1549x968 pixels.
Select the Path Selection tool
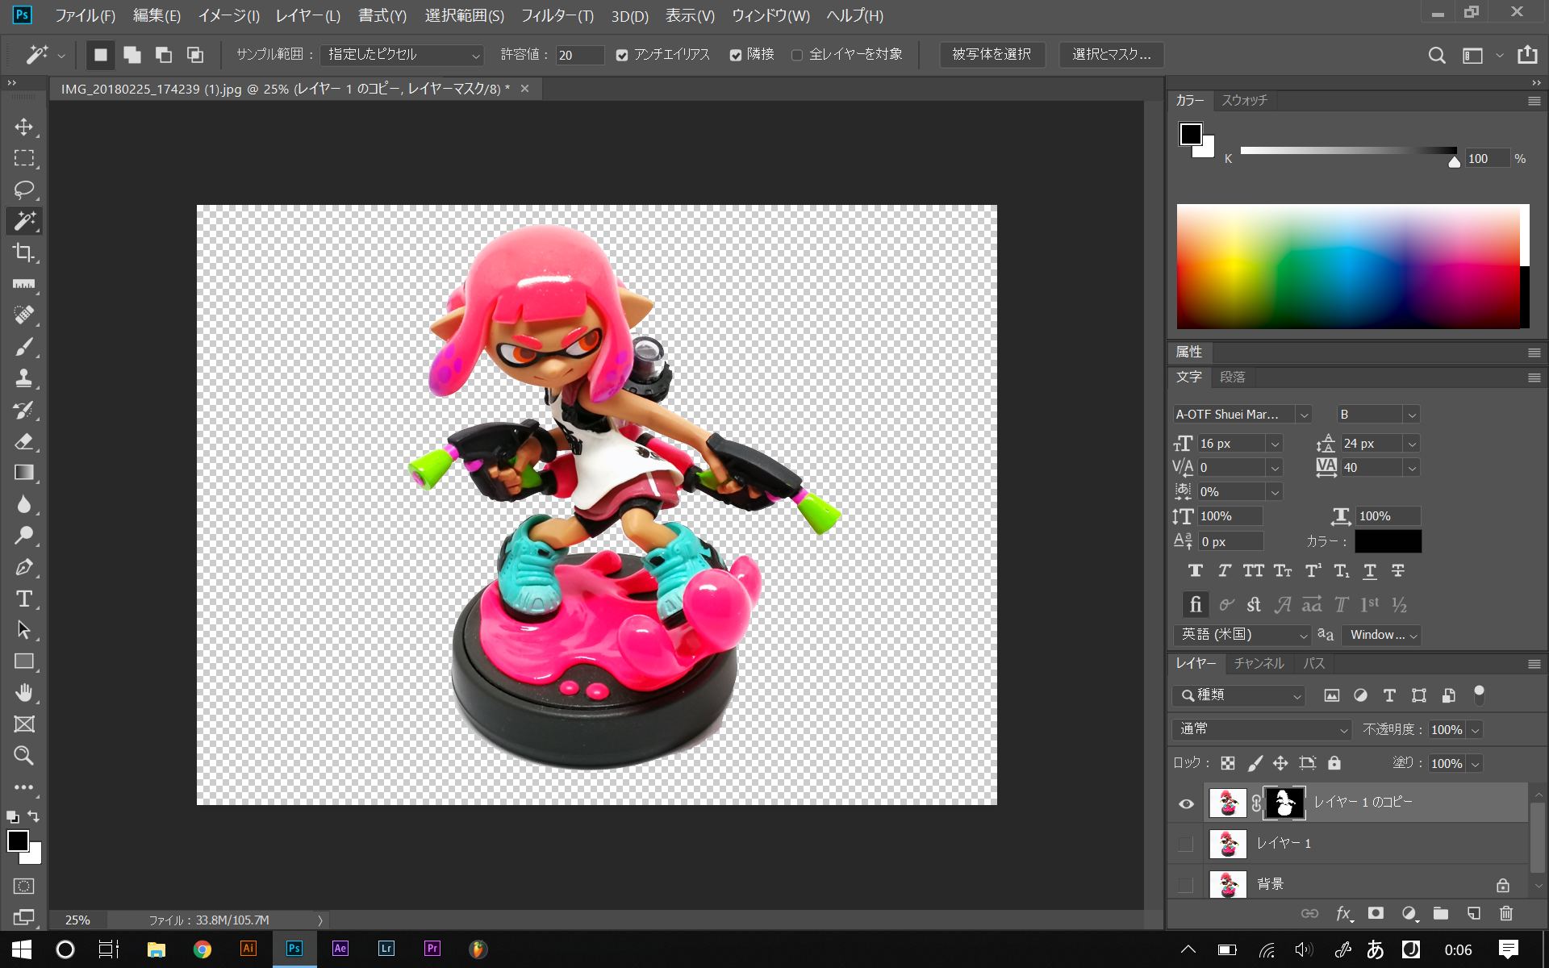click(23, 630)
